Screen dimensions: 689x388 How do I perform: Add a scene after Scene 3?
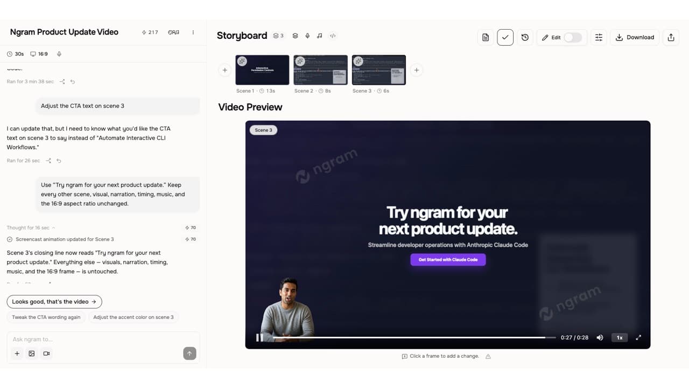416,70
